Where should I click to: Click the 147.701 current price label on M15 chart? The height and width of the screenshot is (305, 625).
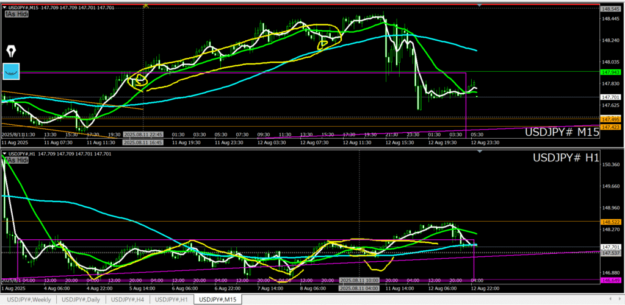point(610,97)
